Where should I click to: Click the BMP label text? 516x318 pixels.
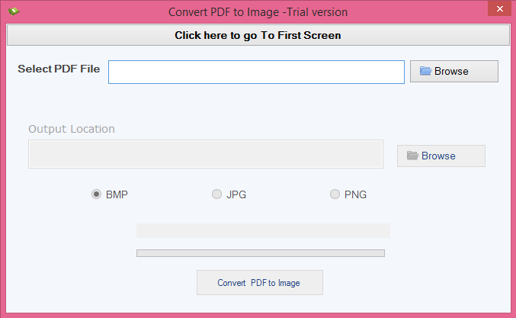coord(117,194)
